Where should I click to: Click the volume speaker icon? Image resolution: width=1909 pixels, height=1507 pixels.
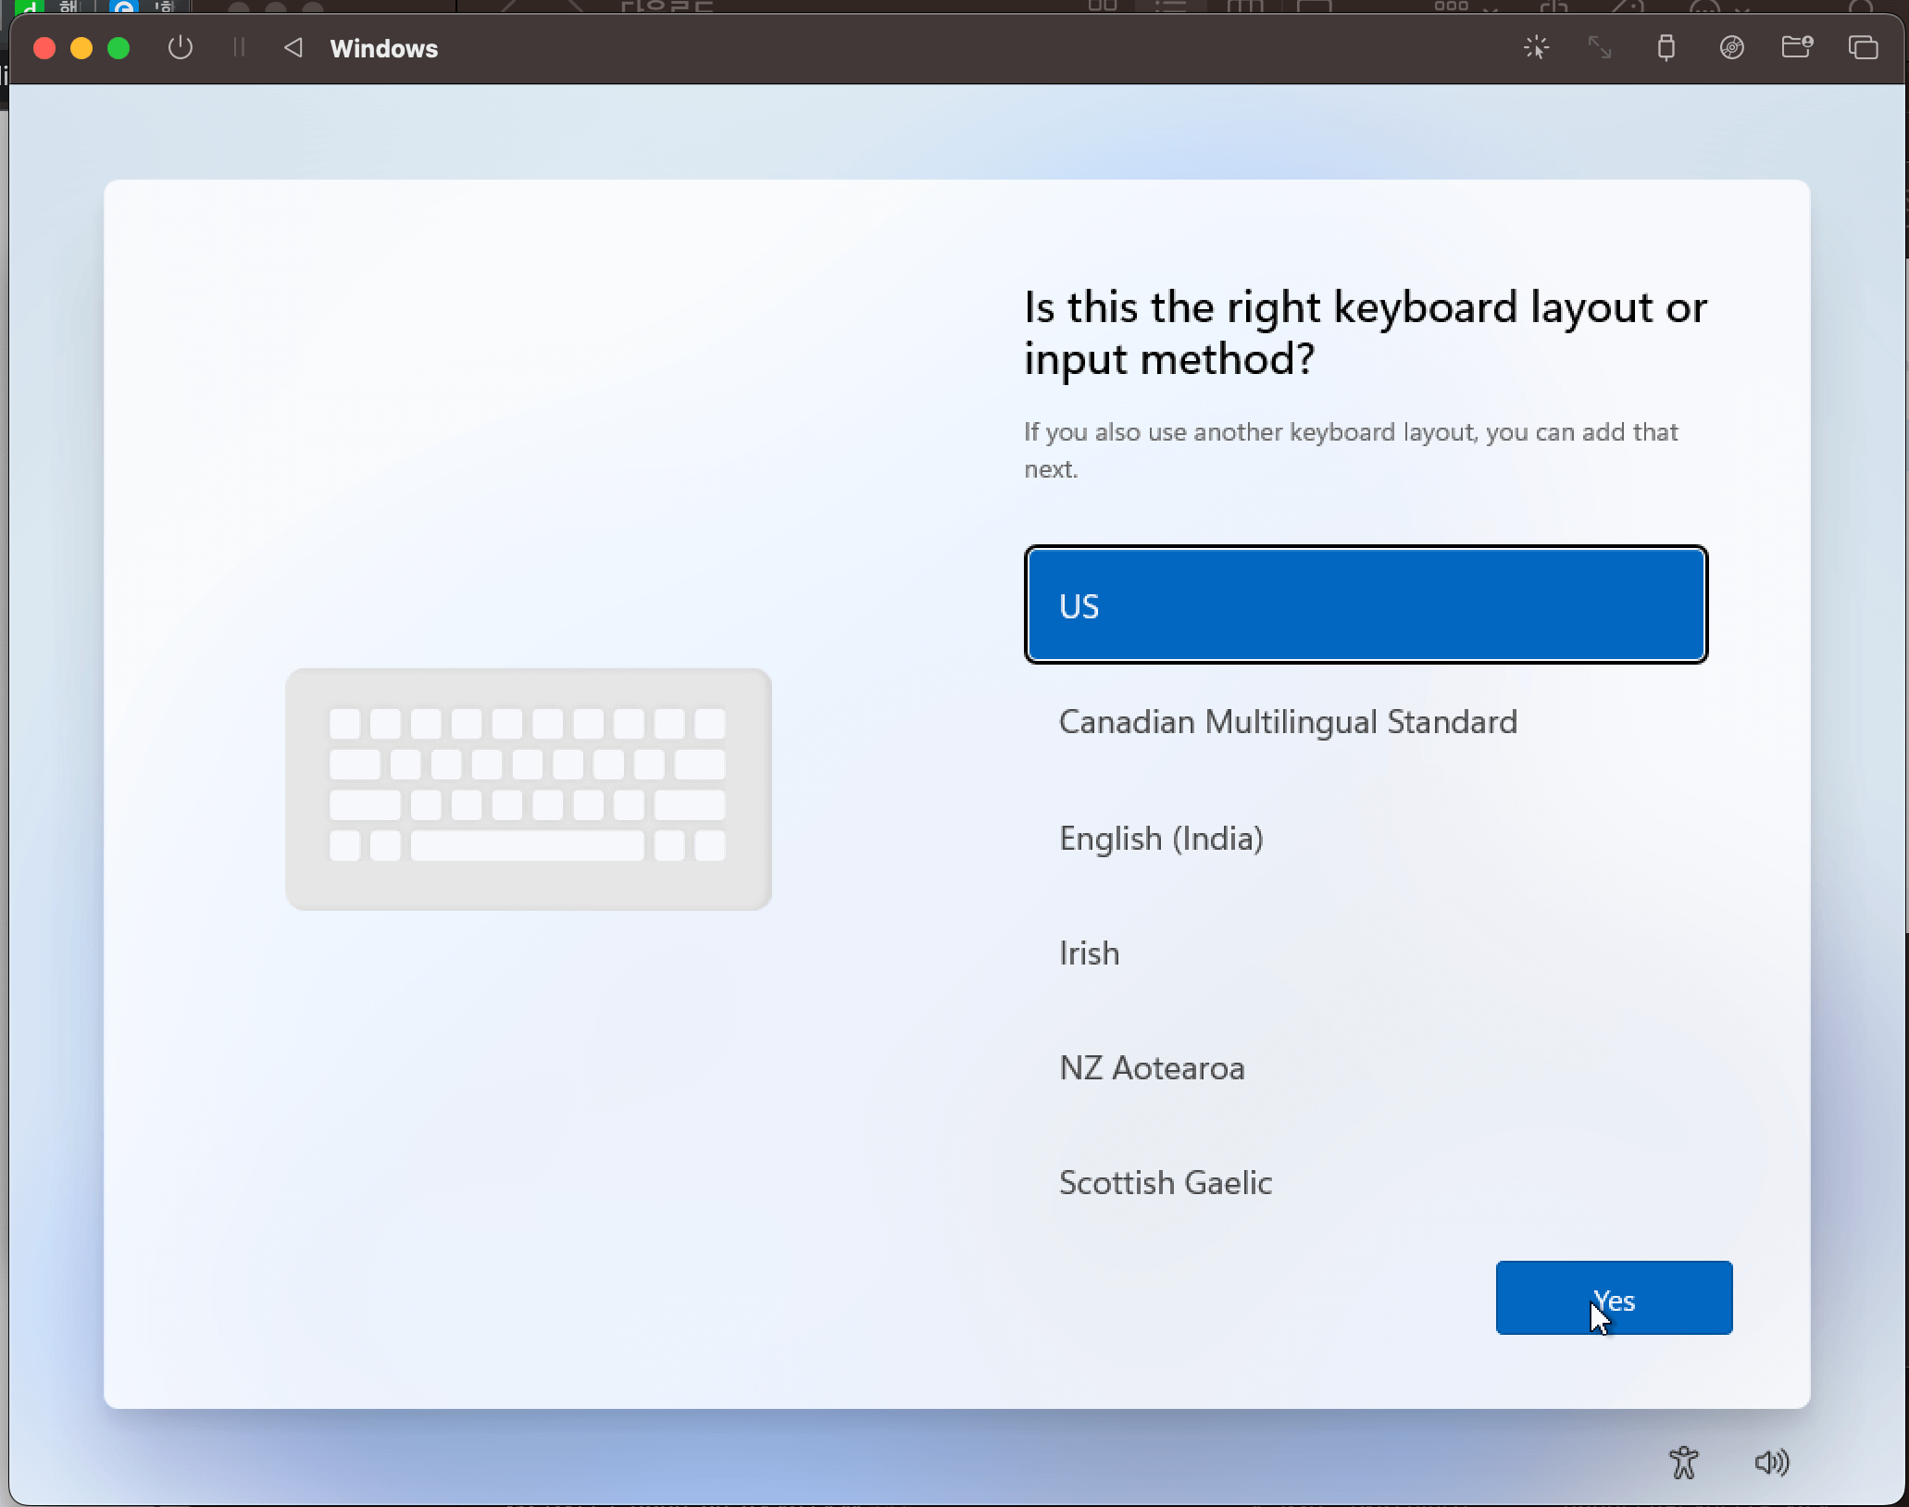pyautogui.click(x=1772, y=1463)
